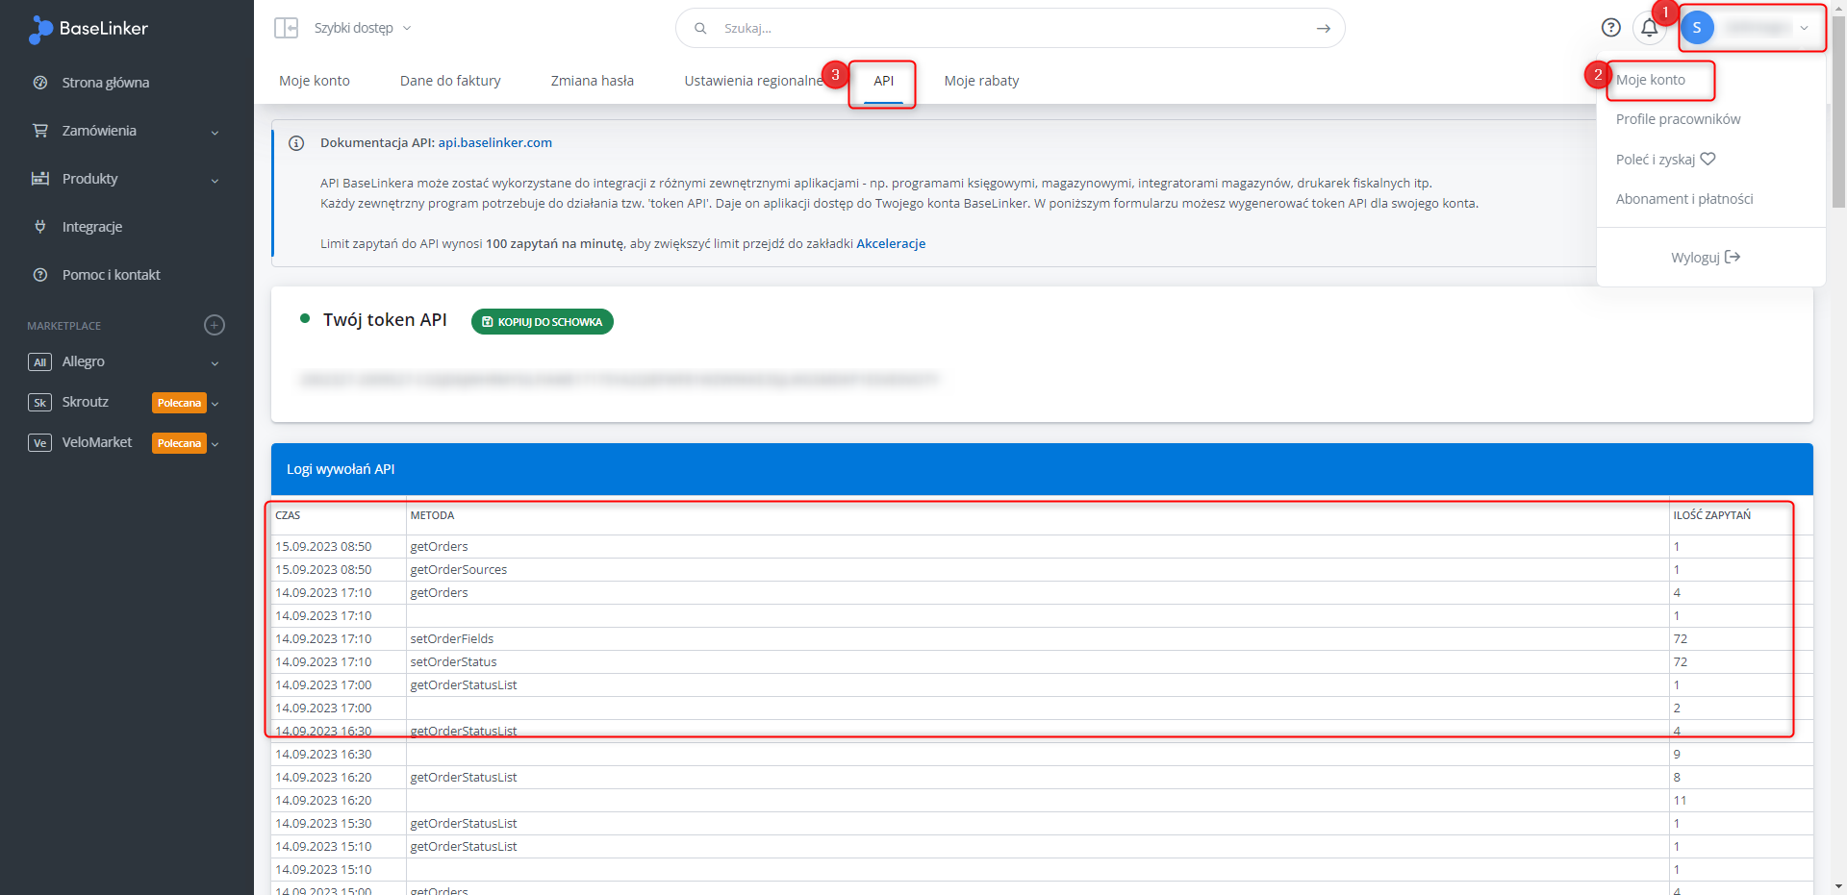The image size is (1847, 895).
Task: Open the notifications bell
Action: tap(1649, 28)
